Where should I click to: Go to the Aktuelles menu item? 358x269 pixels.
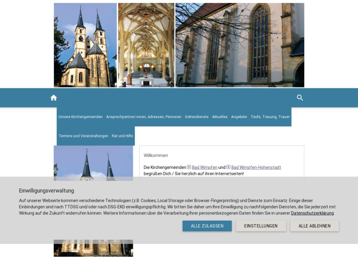219,117
